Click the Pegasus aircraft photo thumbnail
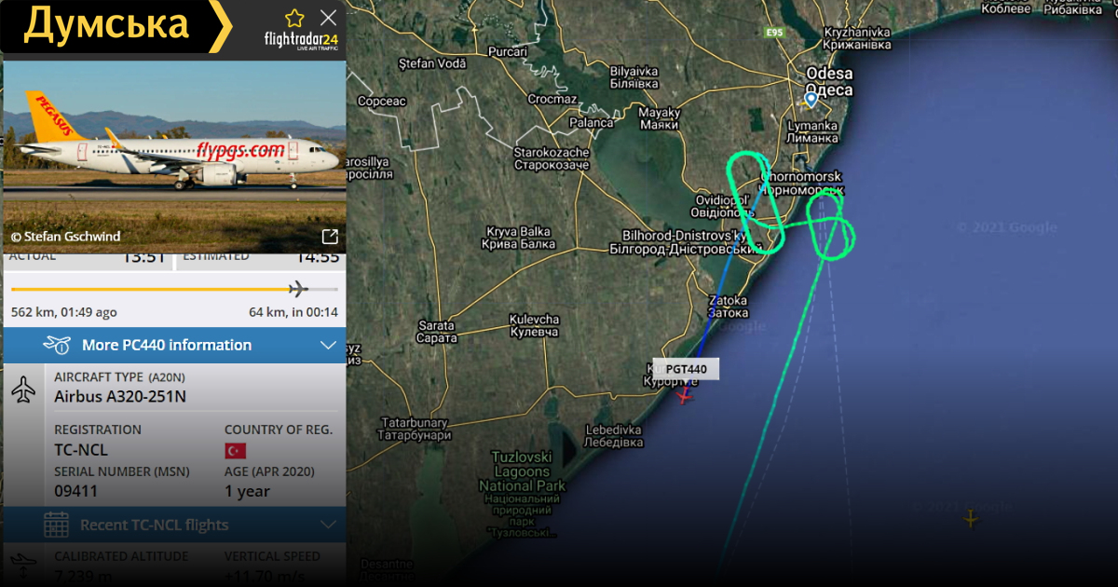This screenshot has height=587, width=1118. [x=174, y=157]
